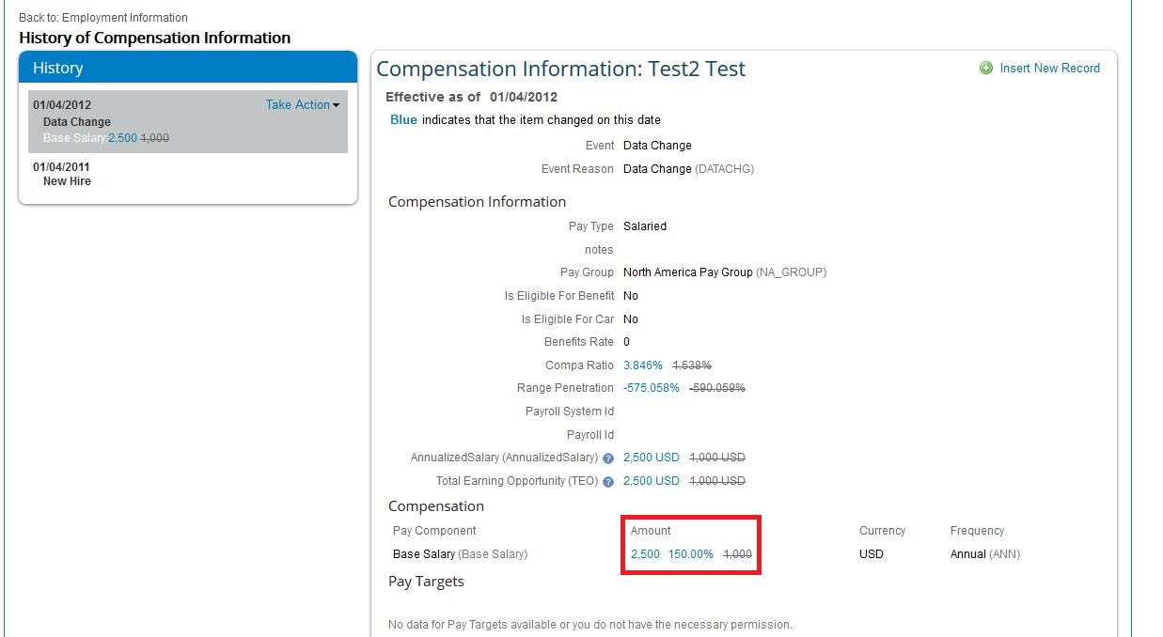Click Insert New Record link

tap(1050, 69)
